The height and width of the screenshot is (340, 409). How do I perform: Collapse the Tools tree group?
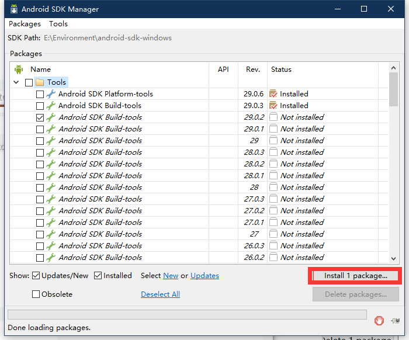(16, 82)
